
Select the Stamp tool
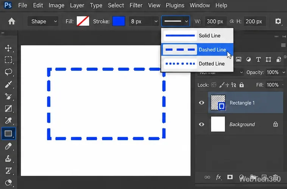pyautogui.click(x=8, y=158)
